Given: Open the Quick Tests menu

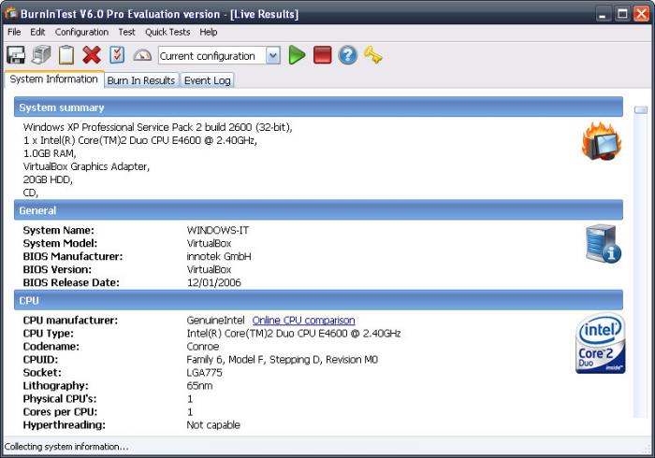Looking at the screenshot, I should coord(167,32).
